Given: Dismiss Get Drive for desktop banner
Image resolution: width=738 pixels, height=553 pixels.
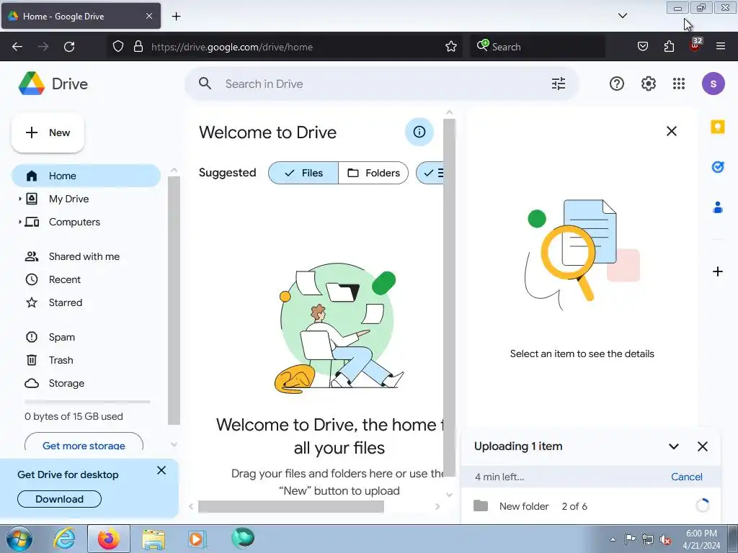Looking at the screenshot, I should tap(161, 470).
